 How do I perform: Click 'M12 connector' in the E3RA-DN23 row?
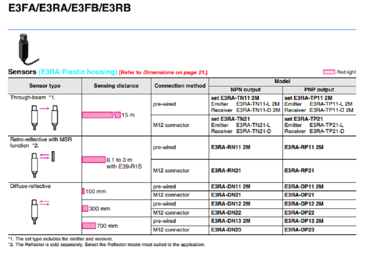point(171,230)
